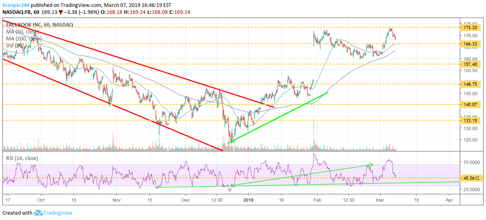The image size is (486, 220).
Task: Click the 75.0000 RSI axis label
Action: (471, 162)
